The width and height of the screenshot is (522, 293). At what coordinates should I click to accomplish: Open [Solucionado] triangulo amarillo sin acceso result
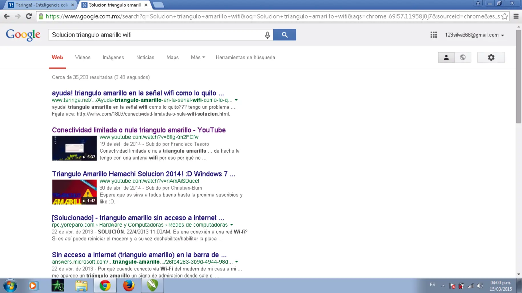click(x=138, y=218)
